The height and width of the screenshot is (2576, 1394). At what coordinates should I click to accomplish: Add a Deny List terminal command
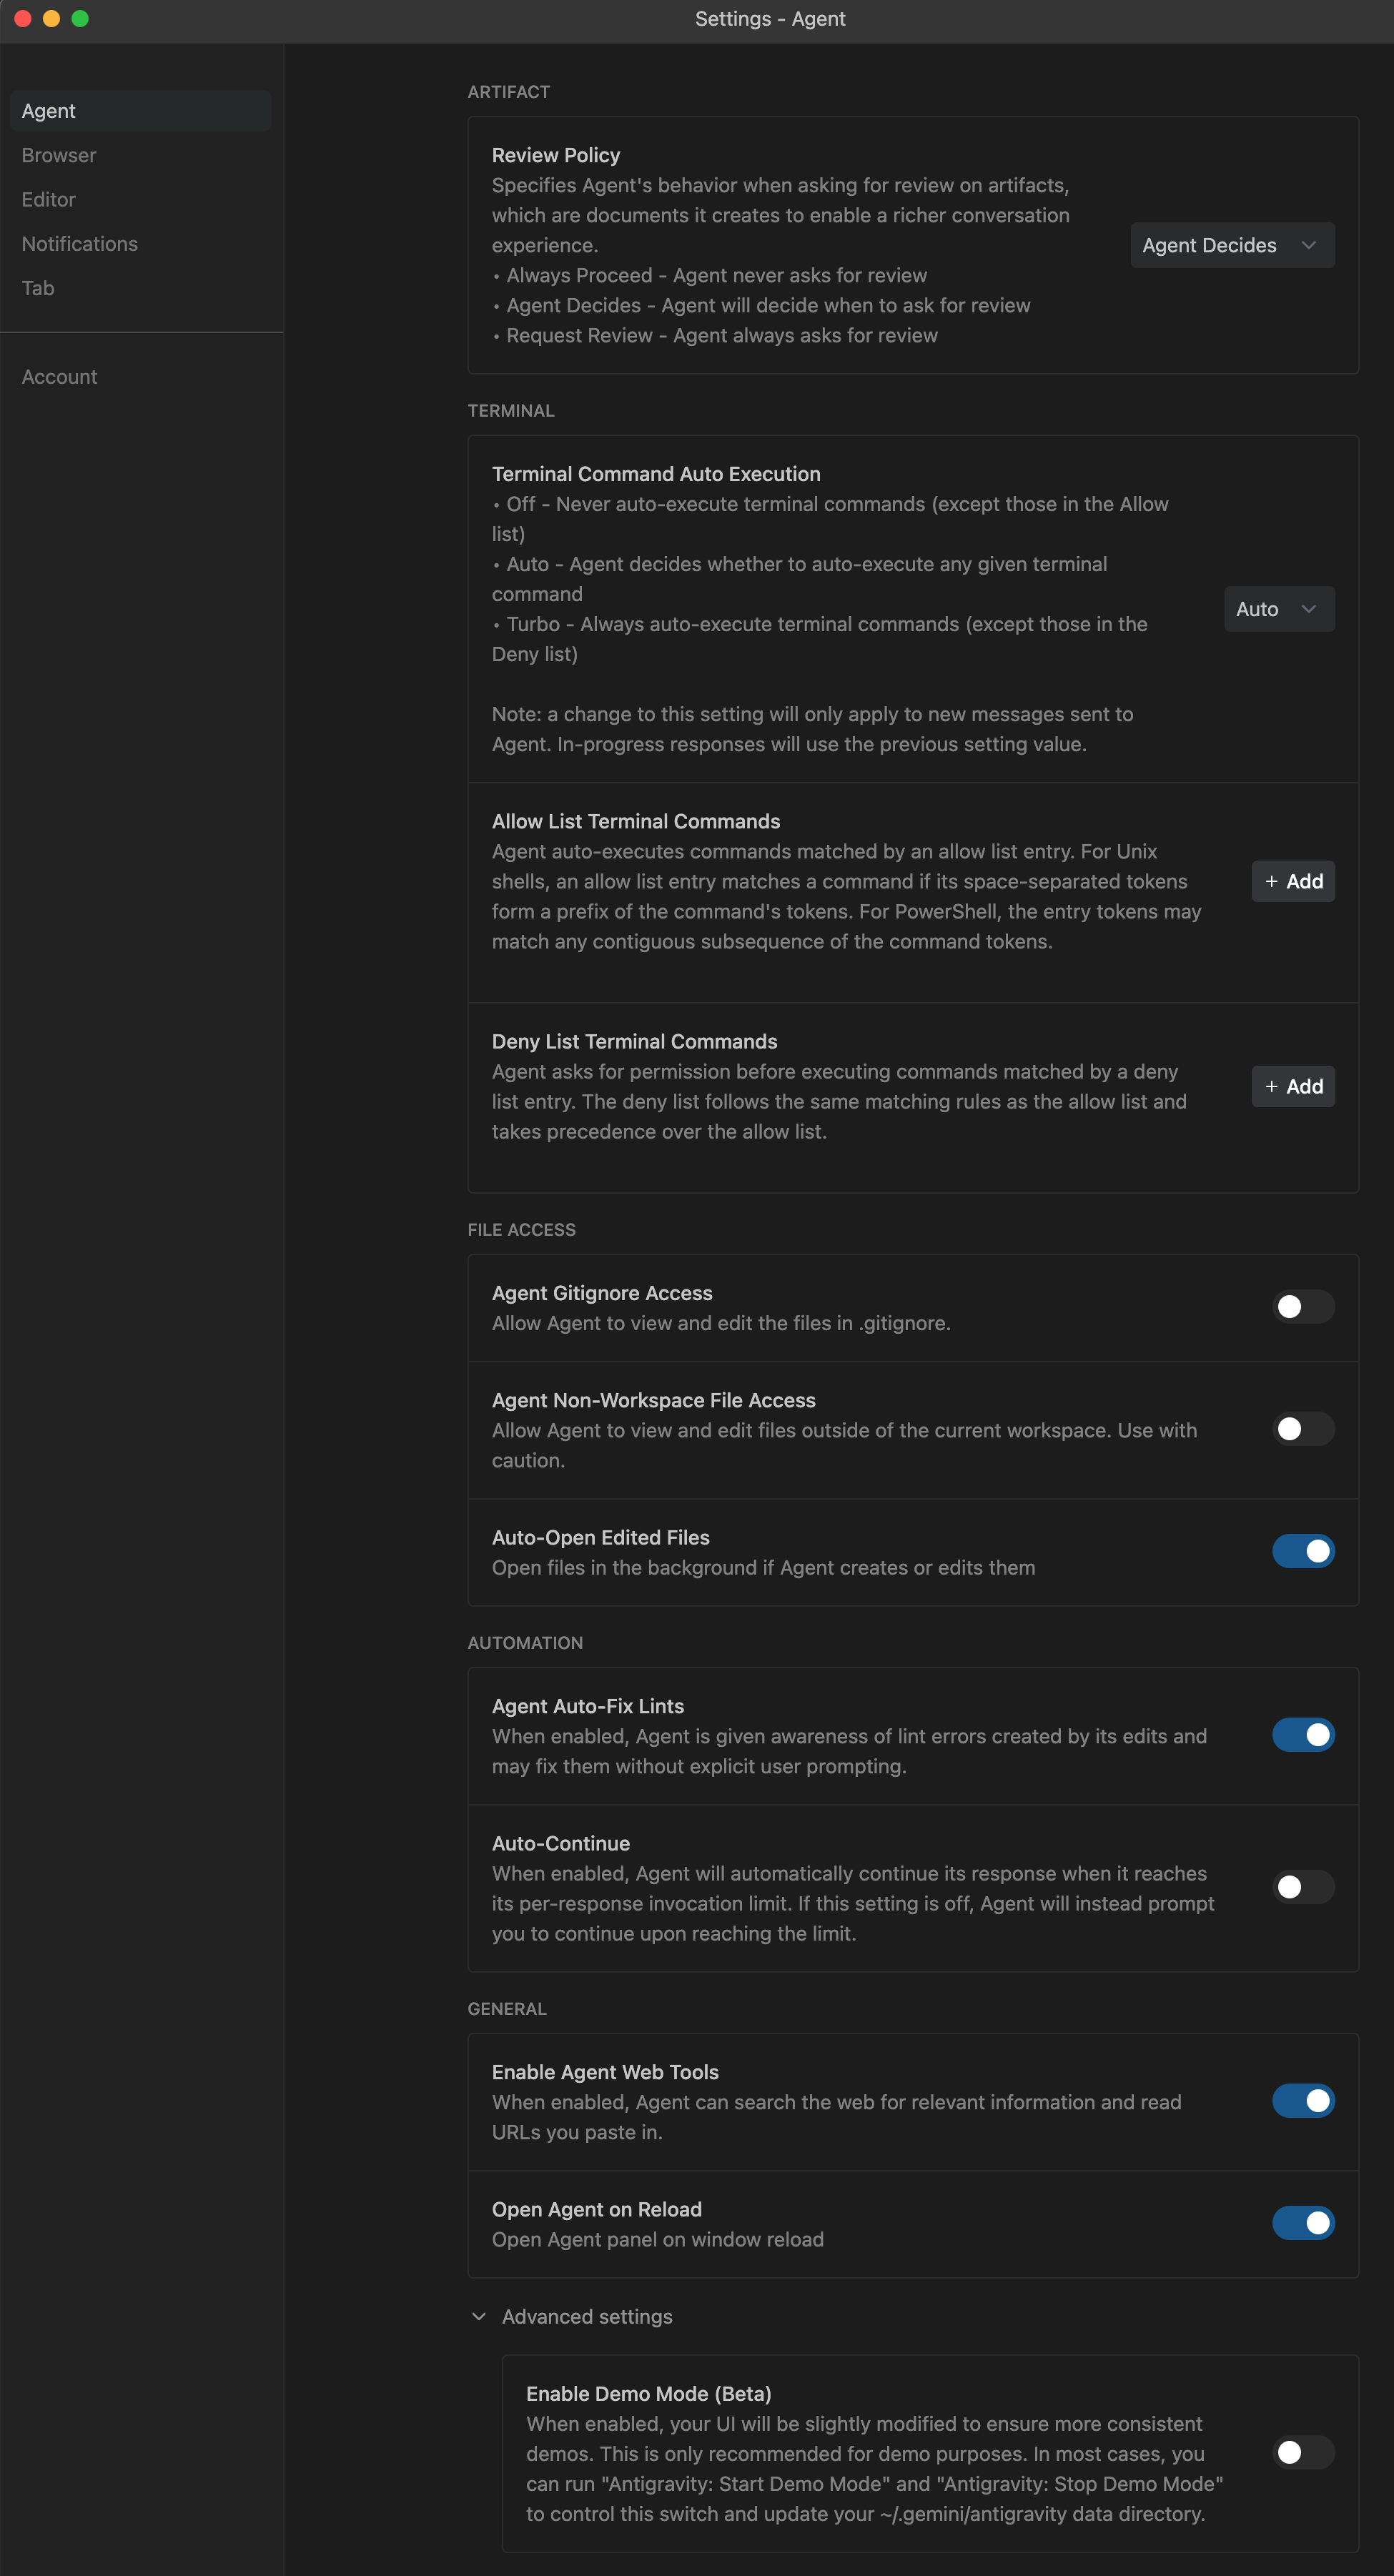[x=1292, y=1086]
